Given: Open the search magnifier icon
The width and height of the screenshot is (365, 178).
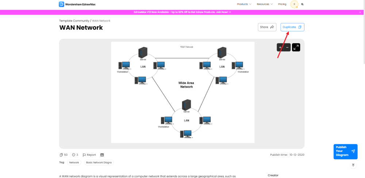Looking at the screenshot, I should (x=302, y=4).
